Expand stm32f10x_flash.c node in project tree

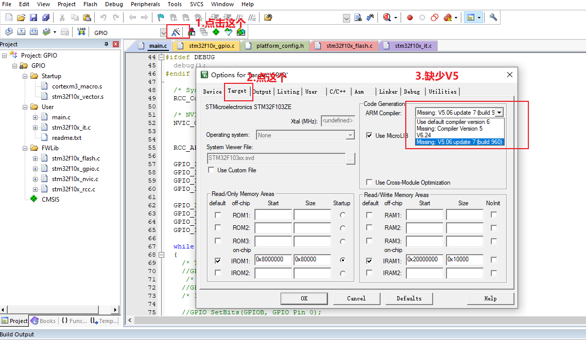coord(35,158)
